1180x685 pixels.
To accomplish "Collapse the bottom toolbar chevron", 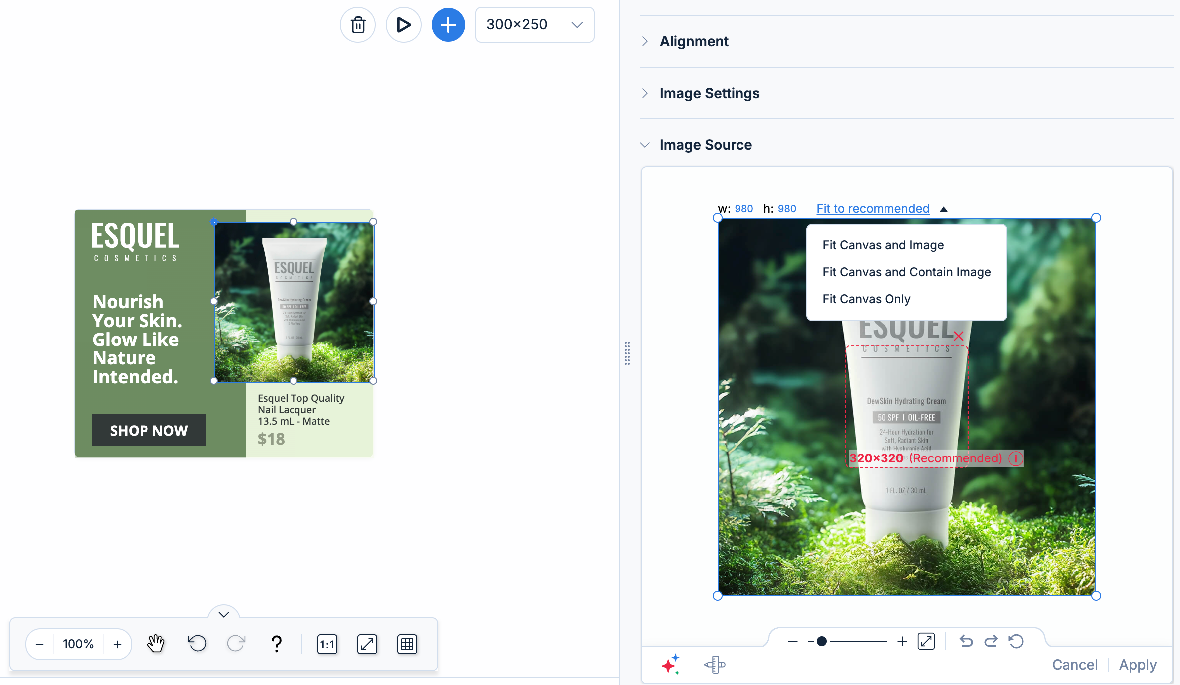I will coord(224,614).
